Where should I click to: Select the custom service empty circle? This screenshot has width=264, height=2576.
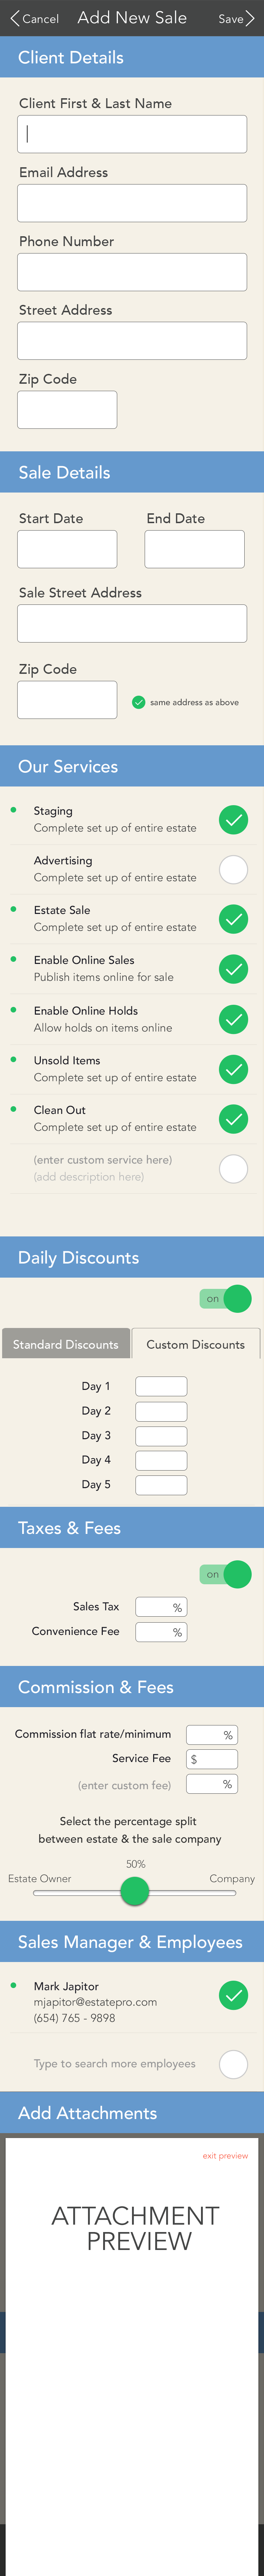click(233, 1168)
